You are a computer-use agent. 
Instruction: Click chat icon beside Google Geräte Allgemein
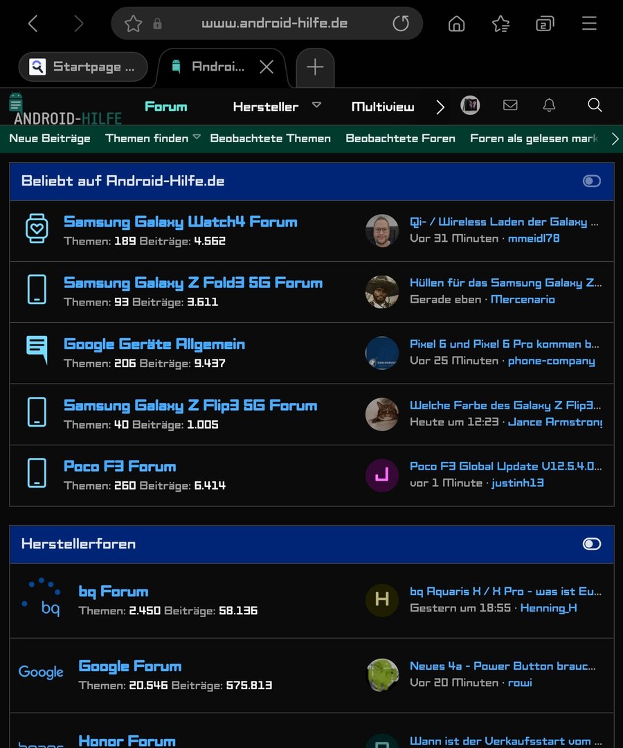click(37, 350)
